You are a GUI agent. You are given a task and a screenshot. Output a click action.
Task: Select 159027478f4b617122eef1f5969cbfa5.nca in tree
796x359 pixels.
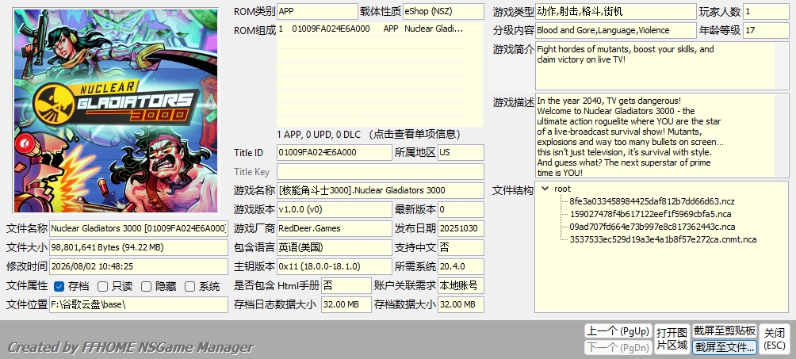(650, 214)
